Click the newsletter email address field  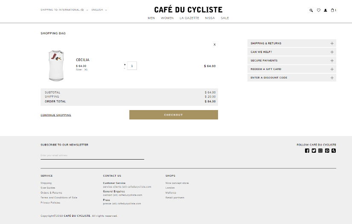[x=92, y=155]
